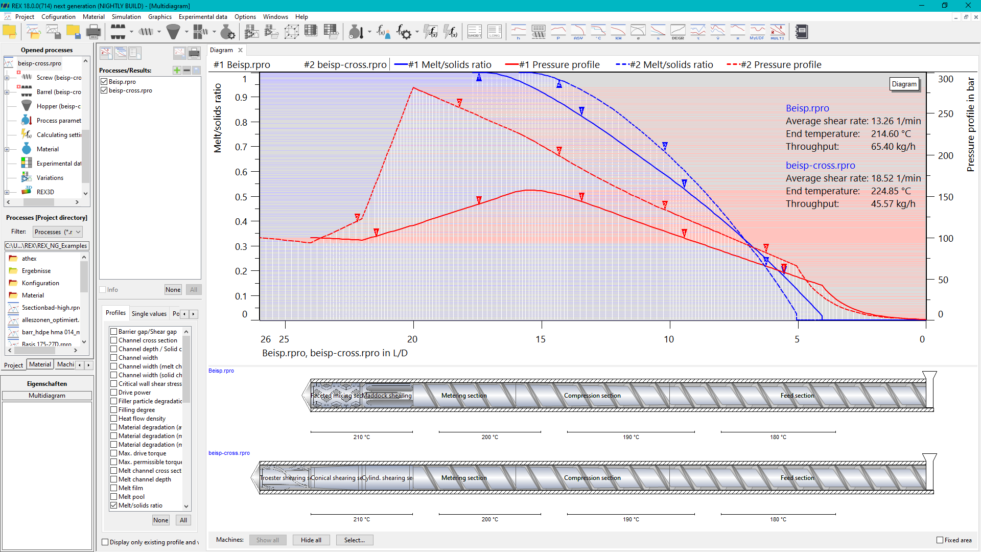This screenshot has height=552, width=981.
Task: Click the MULTI diagram toolbar icon
Action: point(777,32)
